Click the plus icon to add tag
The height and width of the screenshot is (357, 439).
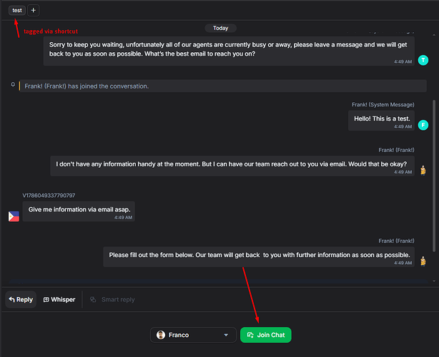(34, 10)
